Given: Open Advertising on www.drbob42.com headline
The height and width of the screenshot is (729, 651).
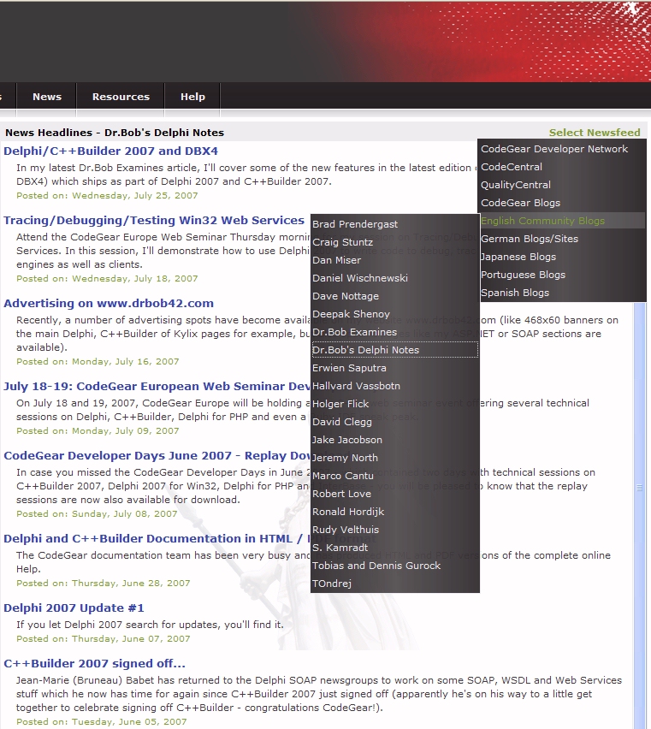Looking at the screenshot, I should coord(109,303).
